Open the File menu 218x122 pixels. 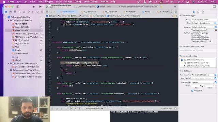click(19, 2)
